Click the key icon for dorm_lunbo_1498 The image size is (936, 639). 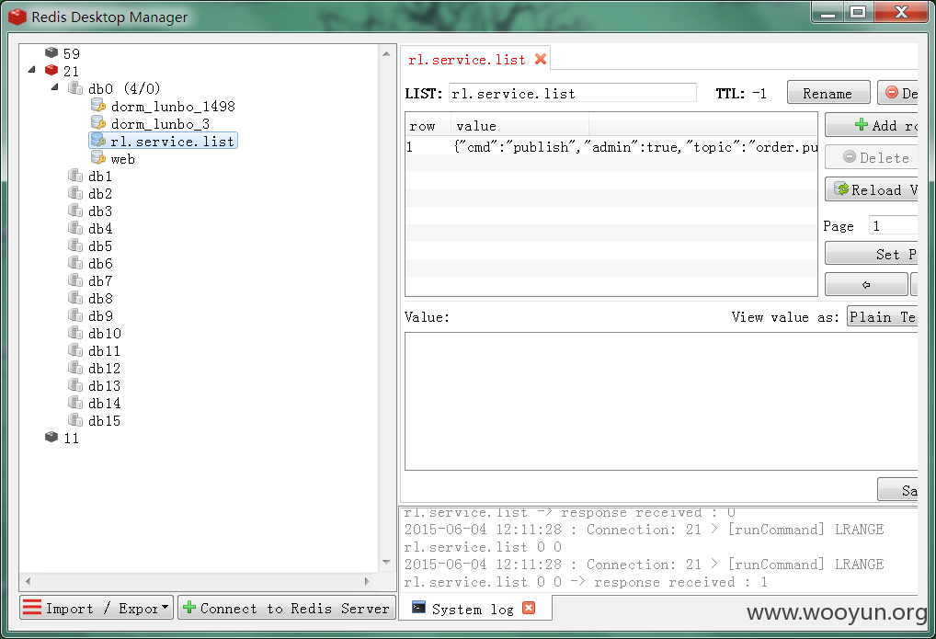(x=97, y=106)
